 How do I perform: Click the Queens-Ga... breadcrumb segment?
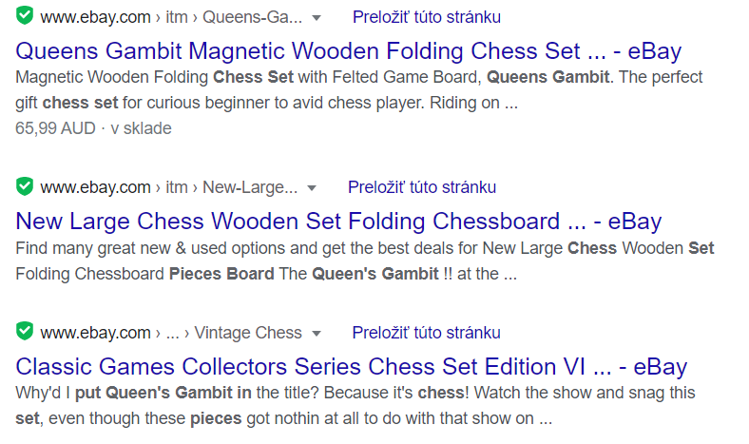252,17
